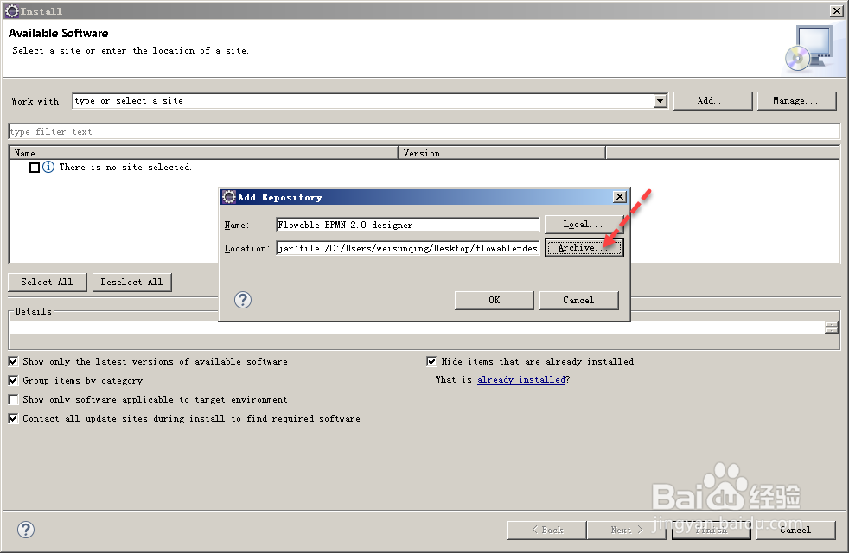849x553 pixels.
Task: Click the Select All button
Action: click(x=47, y=282)
